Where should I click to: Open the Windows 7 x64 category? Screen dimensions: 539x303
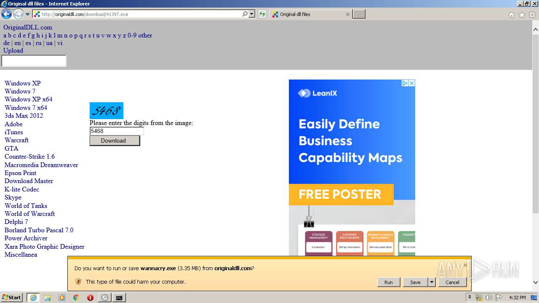click(x=26, y=108)
